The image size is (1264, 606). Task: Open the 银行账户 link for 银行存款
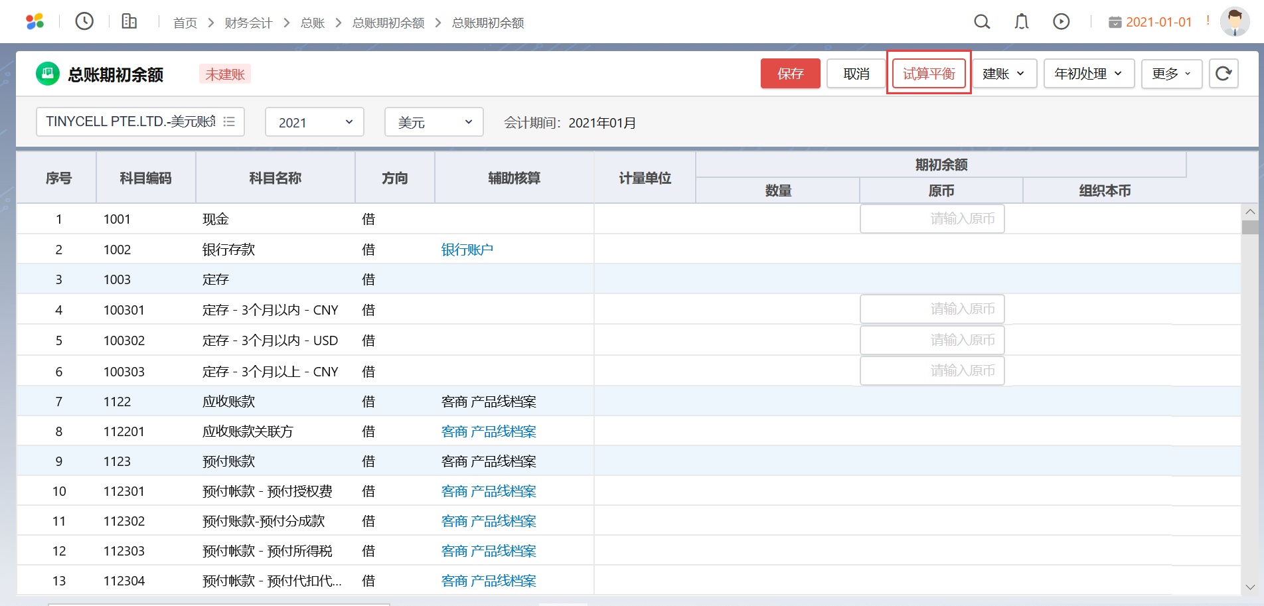(x=467, y=250)
